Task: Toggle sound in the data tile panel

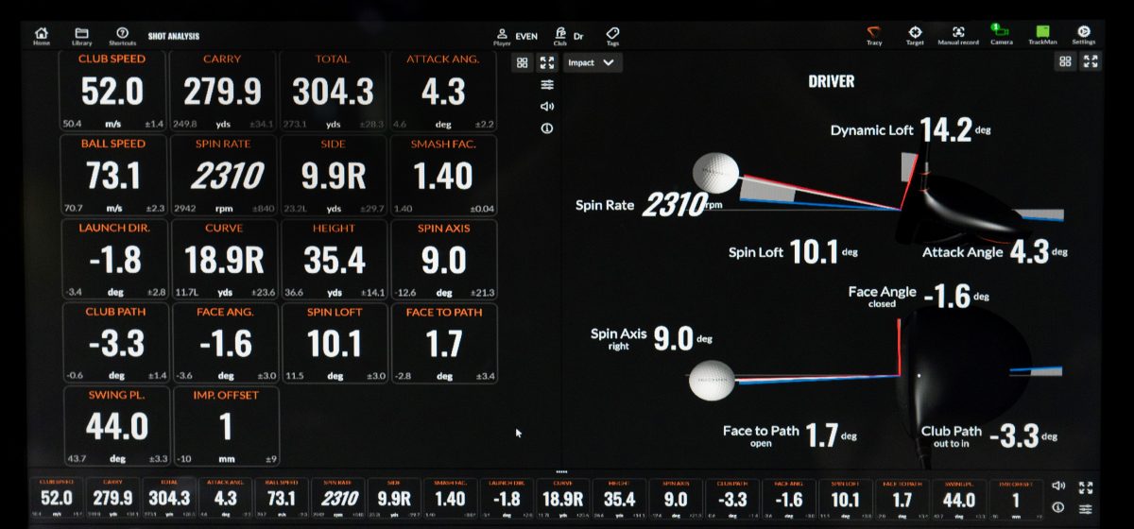Action: (547, 107)
